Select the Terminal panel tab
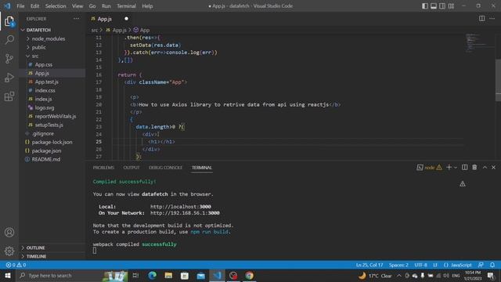501x282 pixels. [202, 168]
